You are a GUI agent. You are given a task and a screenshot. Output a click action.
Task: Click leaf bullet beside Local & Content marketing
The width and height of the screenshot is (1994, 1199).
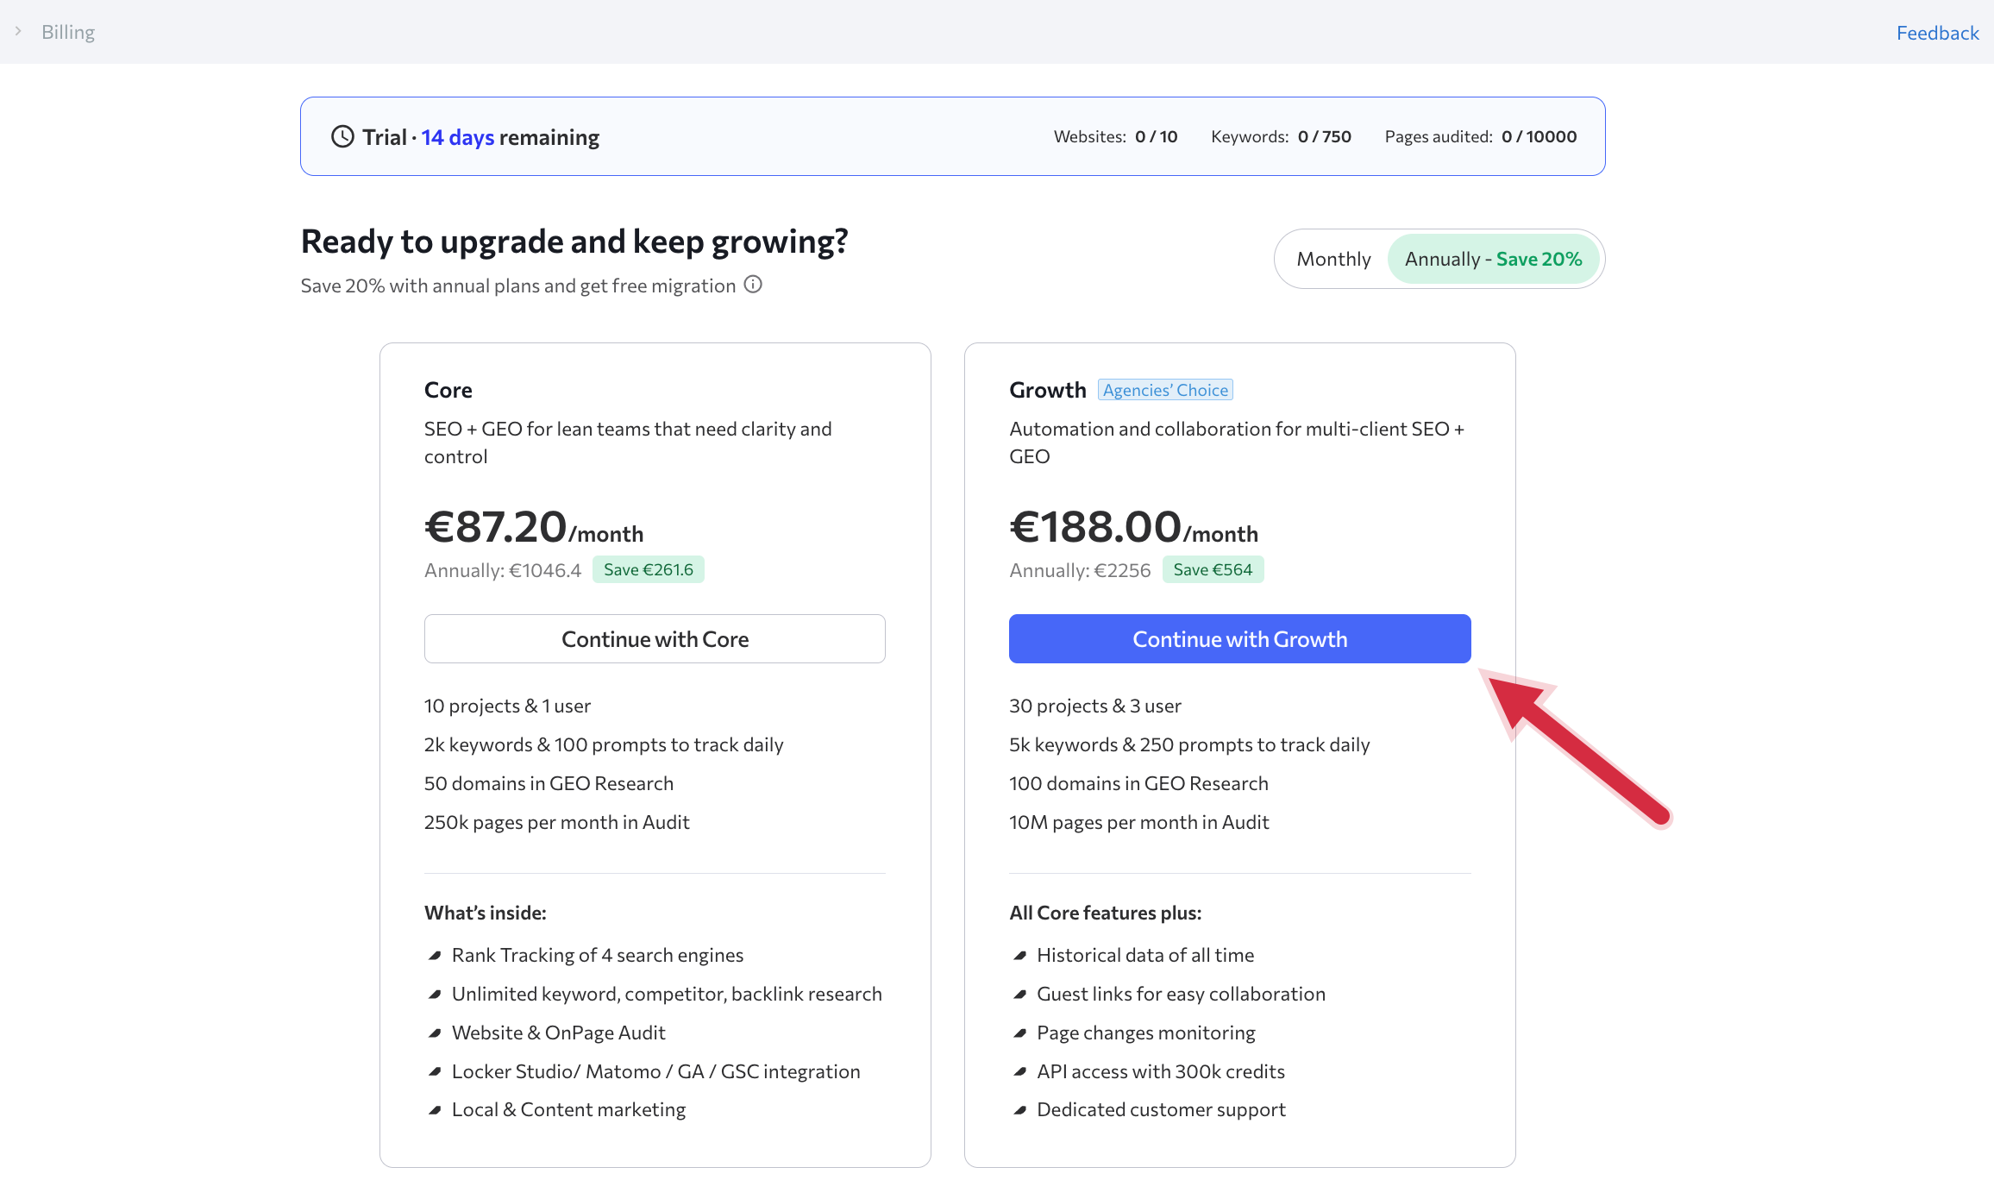pyautogui.click(x=435, y=1110)
